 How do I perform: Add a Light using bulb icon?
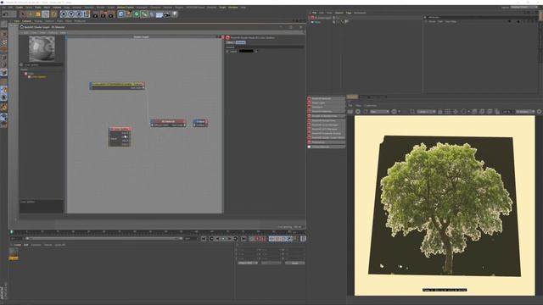point(175,14)
